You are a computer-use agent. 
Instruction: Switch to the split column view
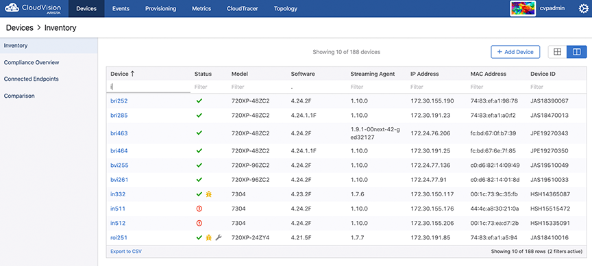(x=577, y=52)
